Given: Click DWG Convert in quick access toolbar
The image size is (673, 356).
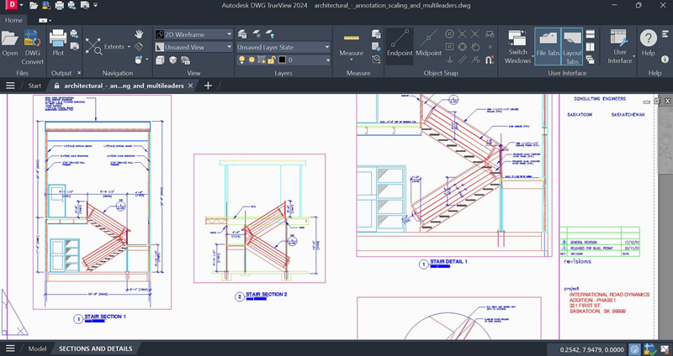Looking at the screenshot, I should point(46,6).
